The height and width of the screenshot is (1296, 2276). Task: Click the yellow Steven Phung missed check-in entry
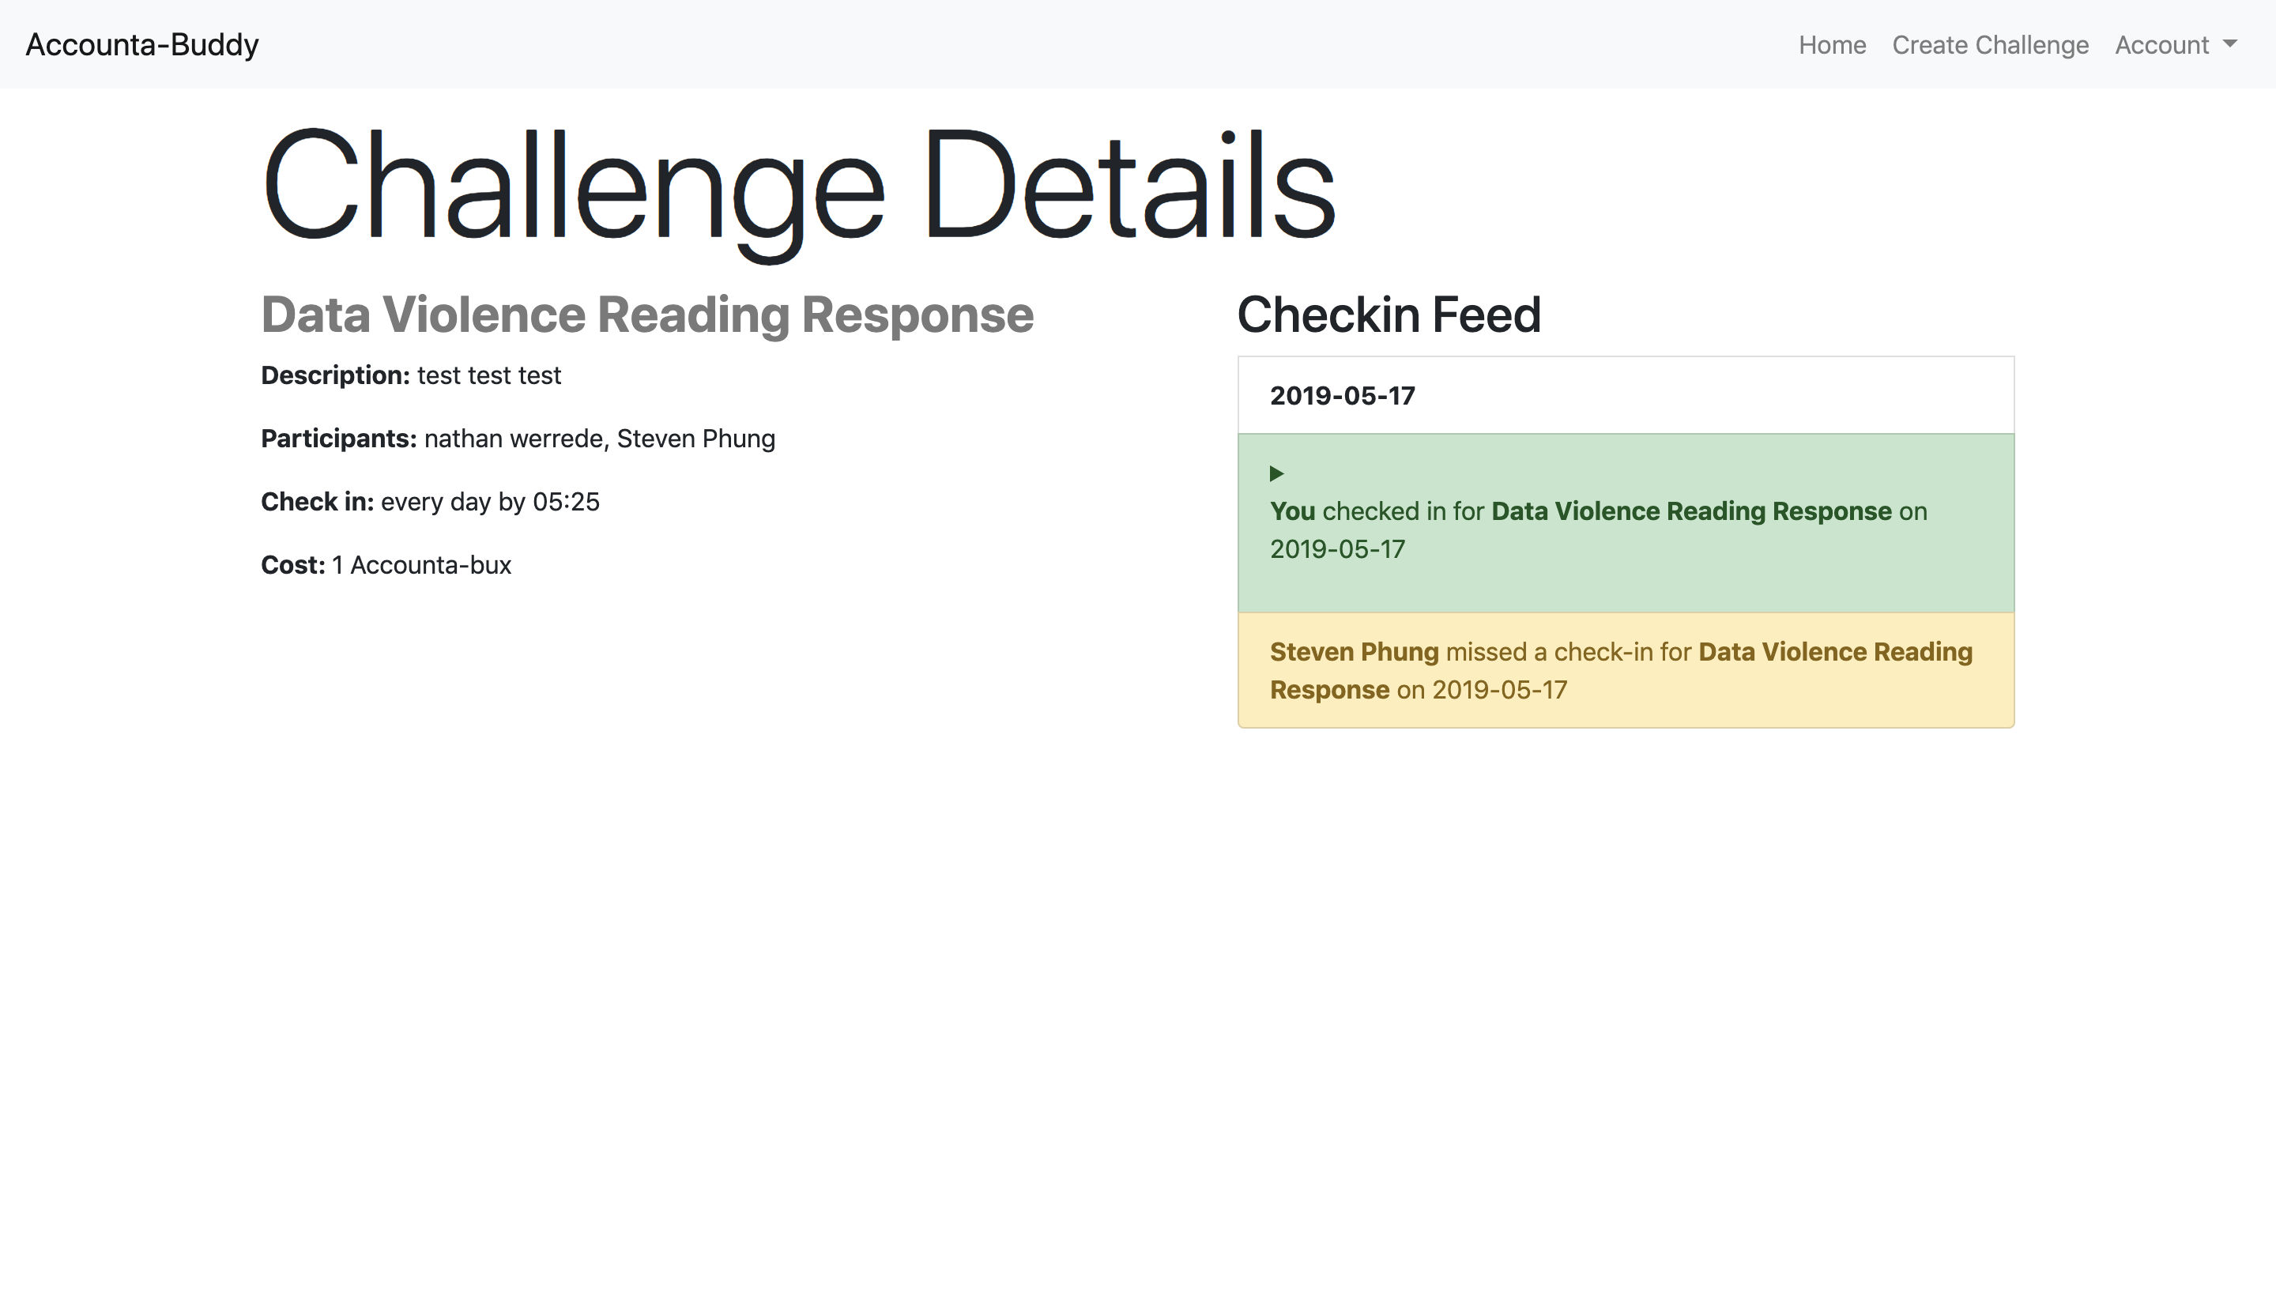pos(1626,670)
